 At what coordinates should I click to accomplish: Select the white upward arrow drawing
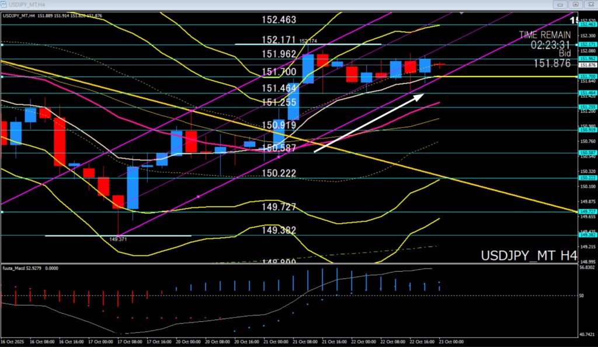click(370, 122)
